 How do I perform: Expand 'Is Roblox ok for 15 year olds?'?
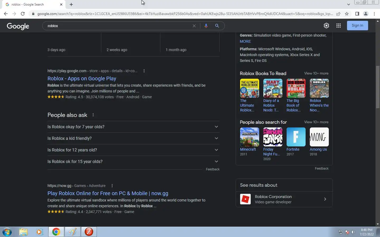pyautogui.click(x=133, y=161)
